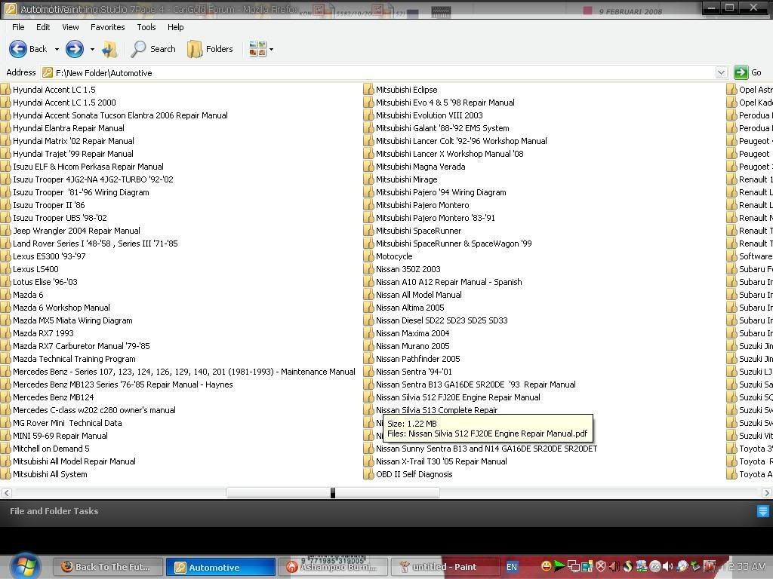773x579 pixels.
Task: Select Mitsubishi Magna Verada folder name
Action: 420,167
